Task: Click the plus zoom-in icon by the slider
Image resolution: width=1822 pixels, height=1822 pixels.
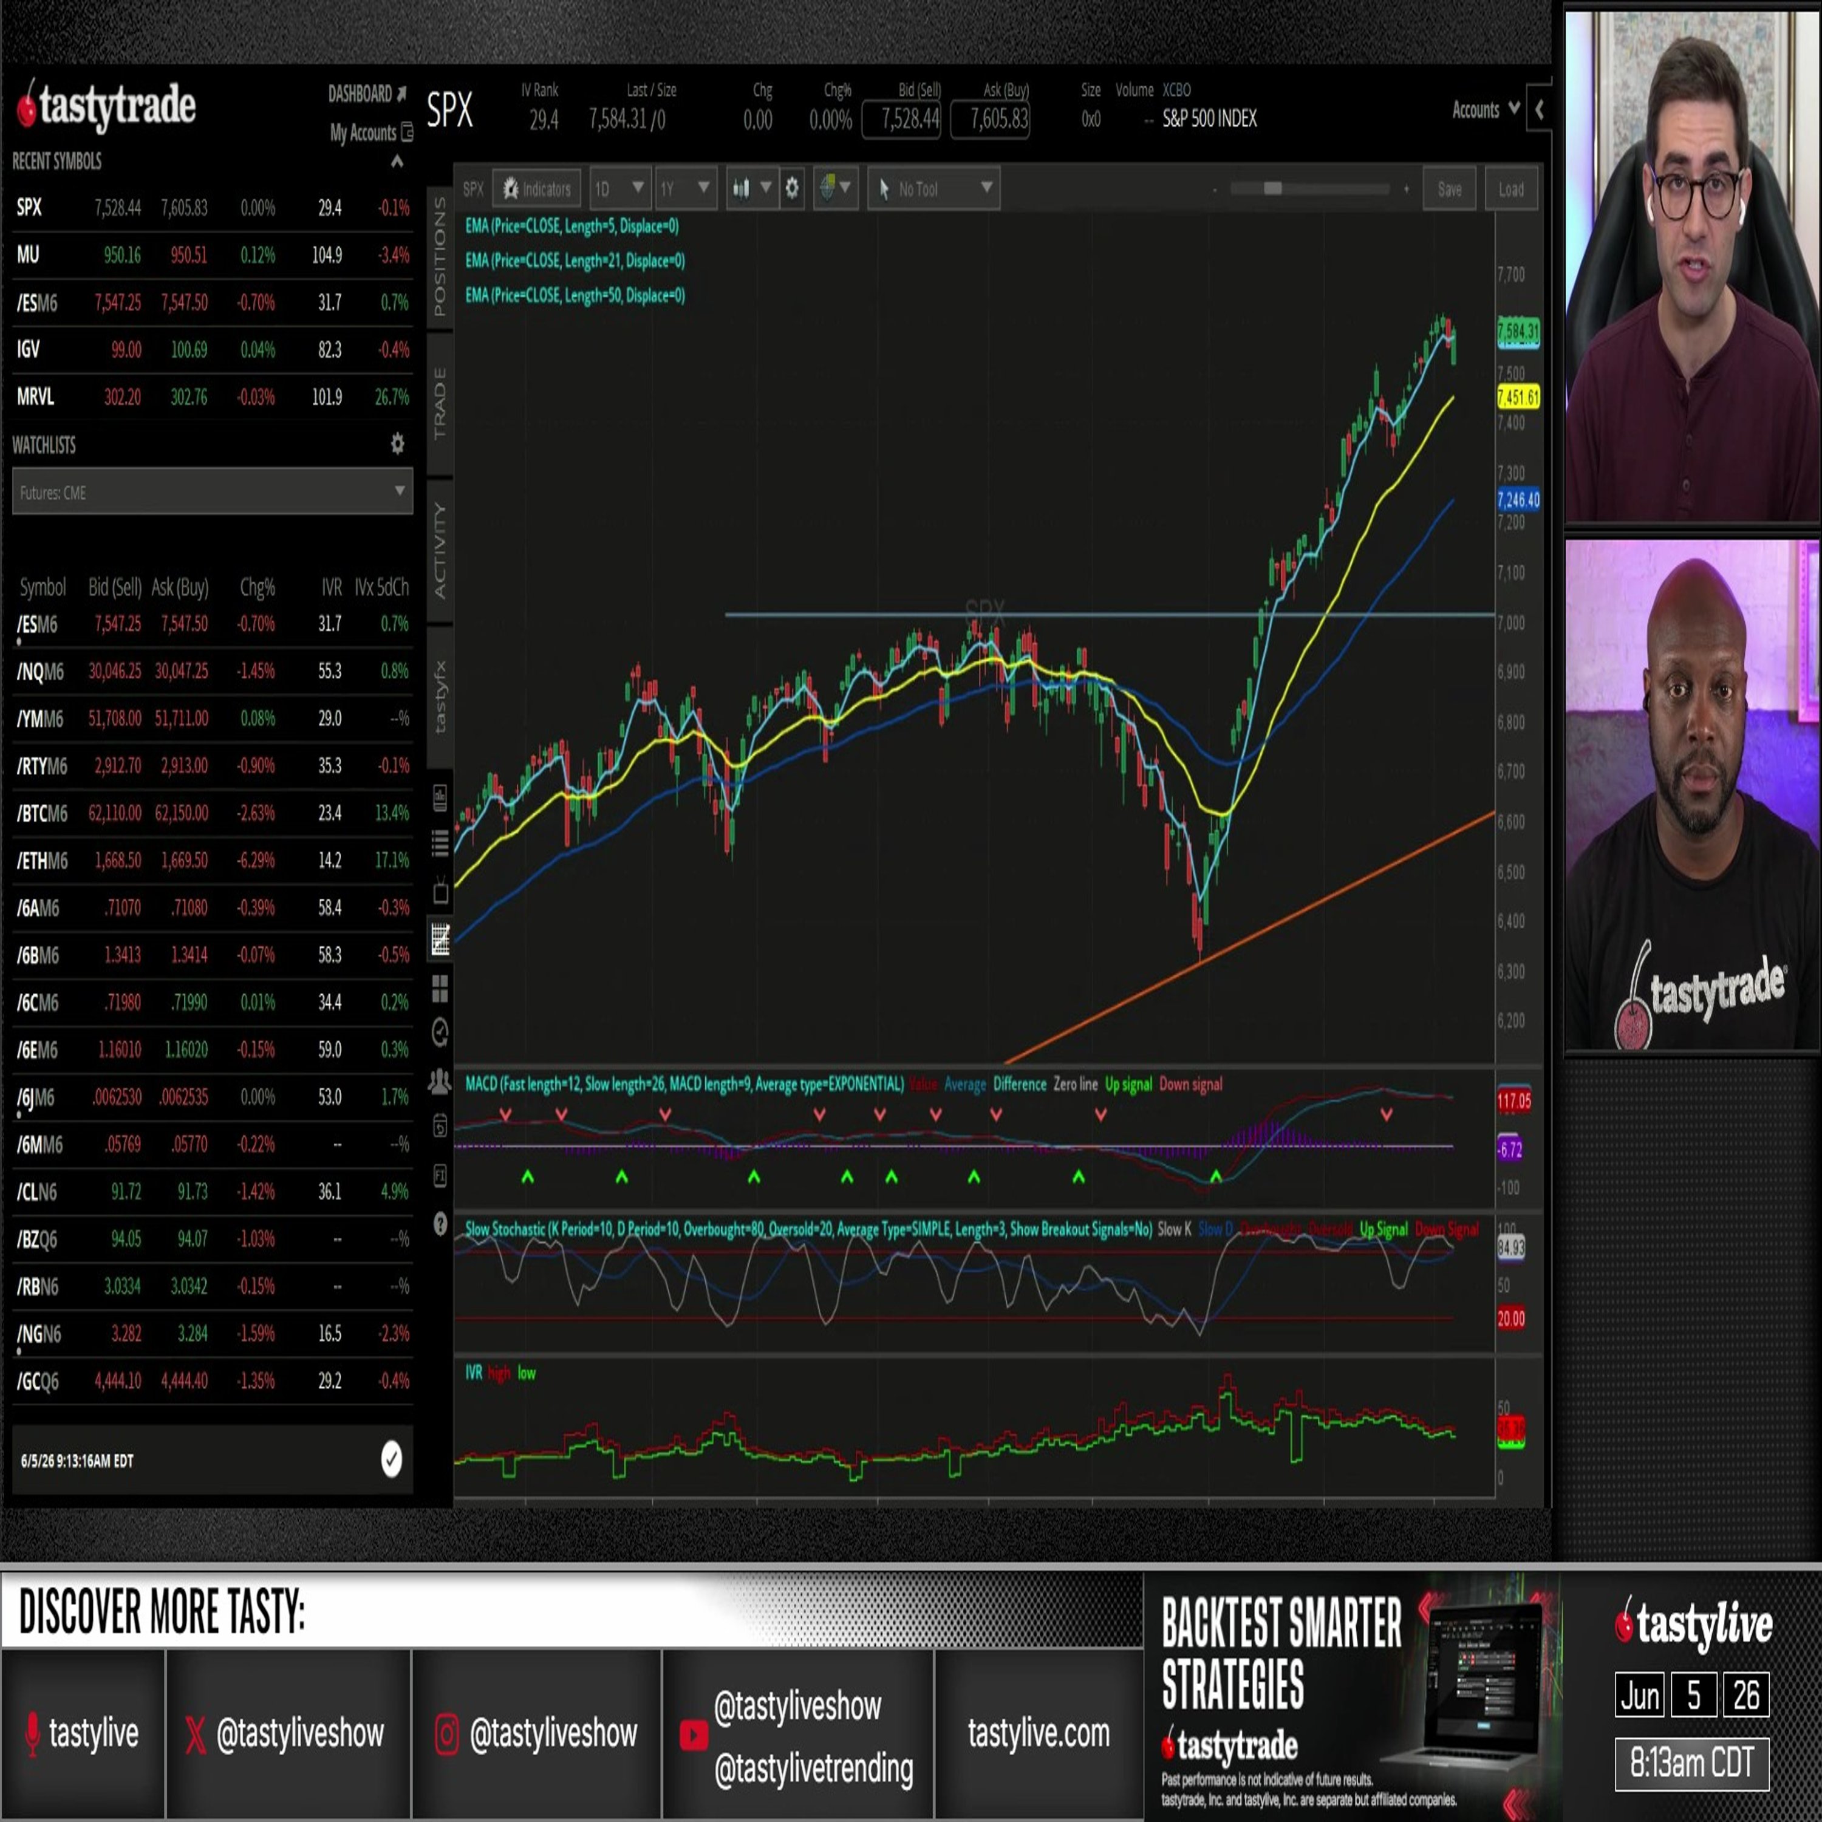Action: pyautogui.click(x=1406, y=189)
